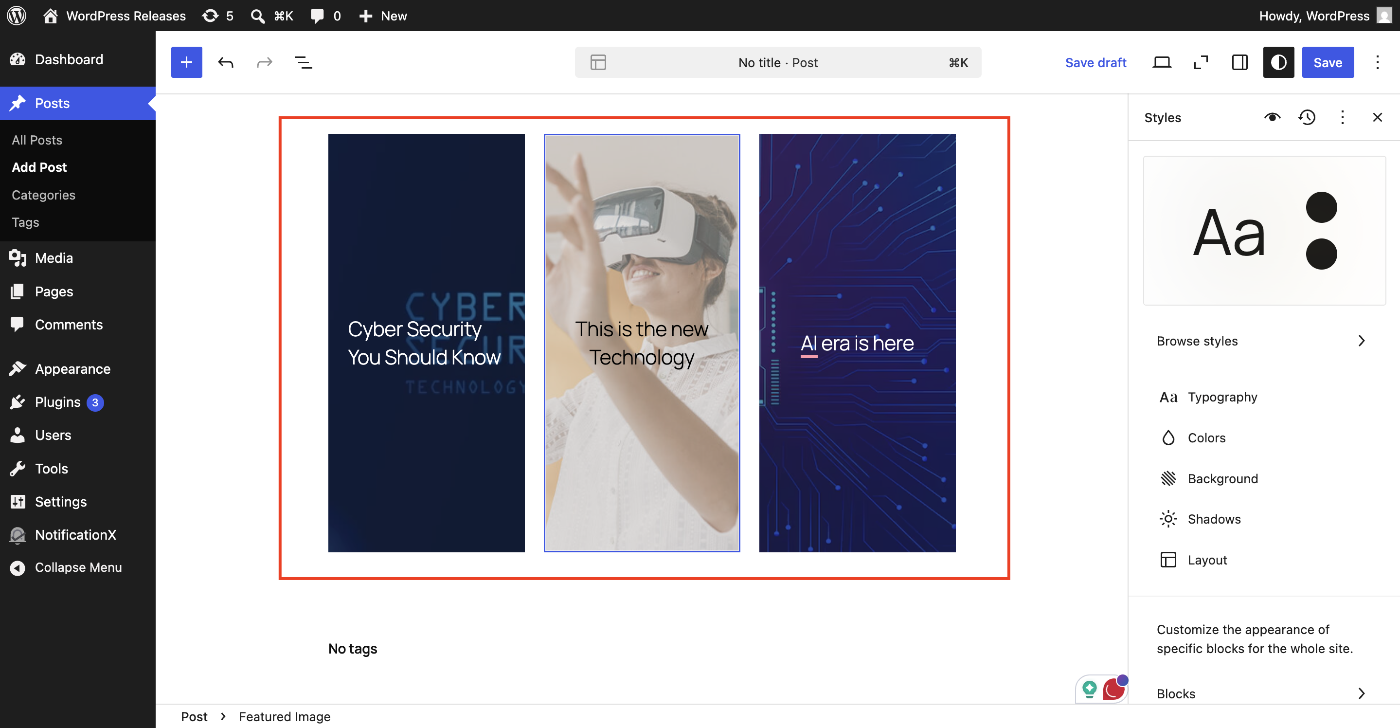The image size is (1400, 728).
Task: Click Post in the bottom breadcrumb
Action: pos(194,717)
